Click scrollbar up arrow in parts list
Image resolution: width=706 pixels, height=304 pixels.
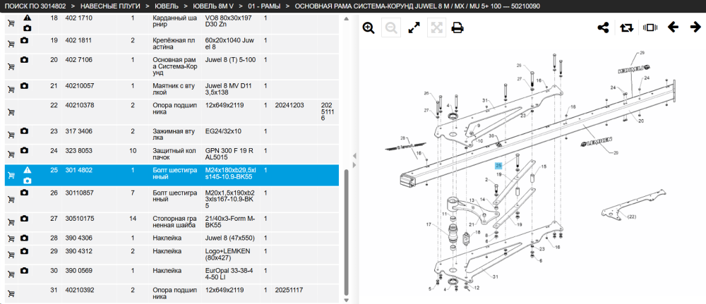pyautogui.click(x=346, y=19)
